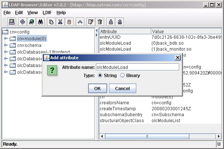
Task: Confirm with the OK button
Action: click(x=97, y=88)
